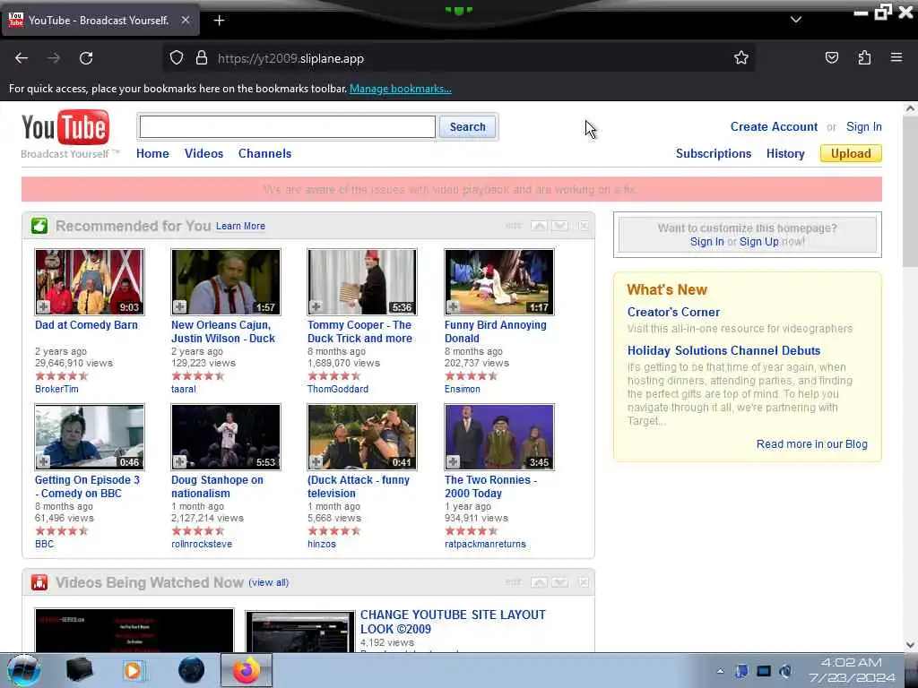Screen dimensions: 918x688
Task: Close the Recommended for You module
Action: (x=584, y=226)
